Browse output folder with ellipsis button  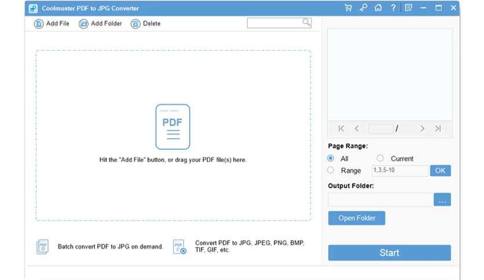442,200
